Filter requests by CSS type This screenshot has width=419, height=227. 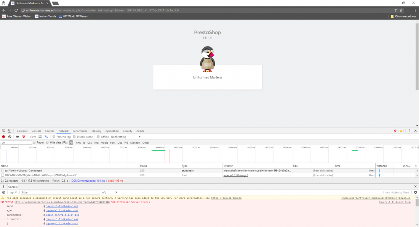point(90,142)
